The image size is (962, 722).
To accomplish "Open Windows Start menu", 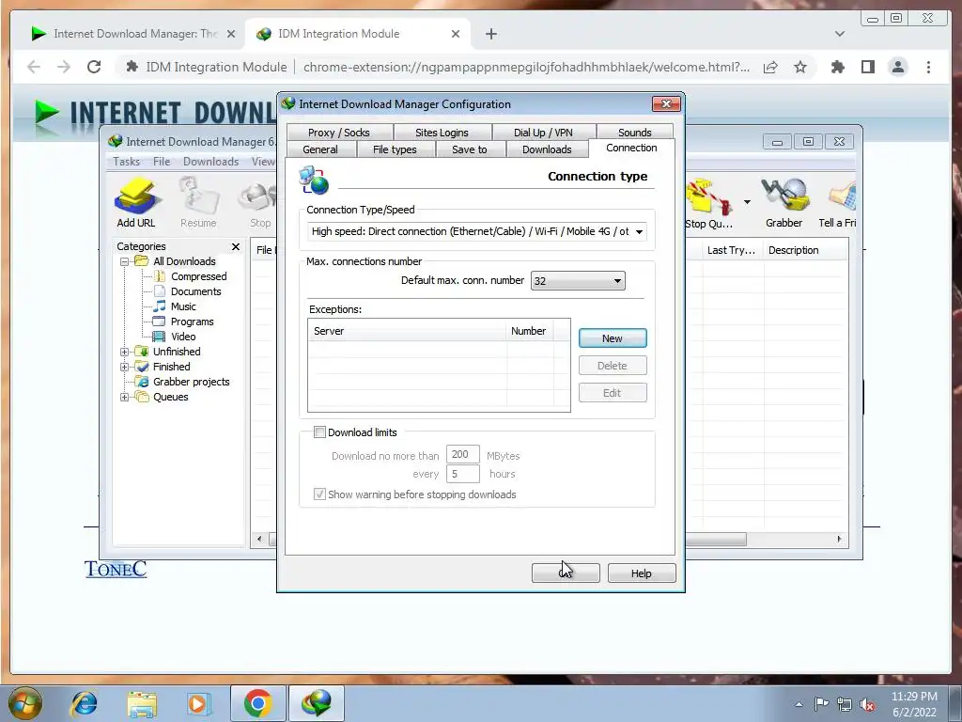I will click(x=25, y=703).
